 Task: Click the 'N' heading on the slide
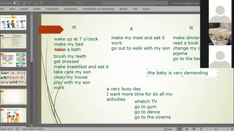point(191,28)
